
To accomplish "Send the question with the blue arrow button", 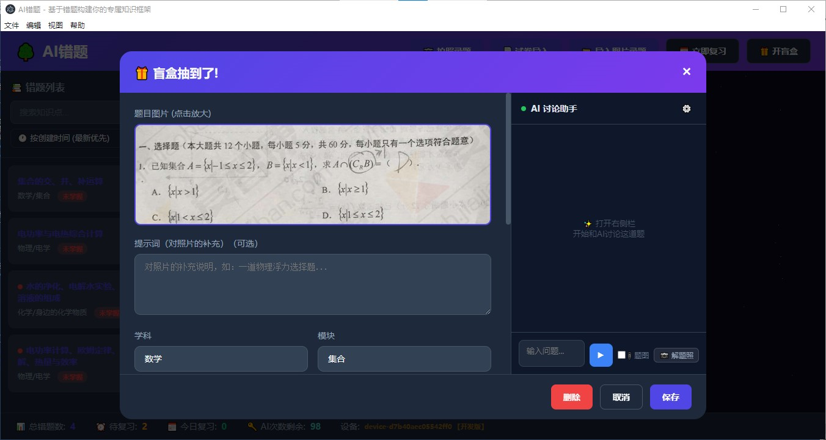I will (601, 355).
